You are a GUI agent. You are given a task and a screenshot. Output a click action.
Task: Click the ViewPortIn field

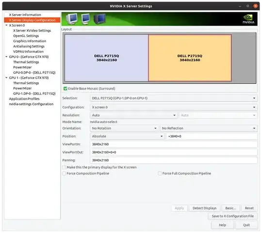pyautogui.click(x=174, y=144)
